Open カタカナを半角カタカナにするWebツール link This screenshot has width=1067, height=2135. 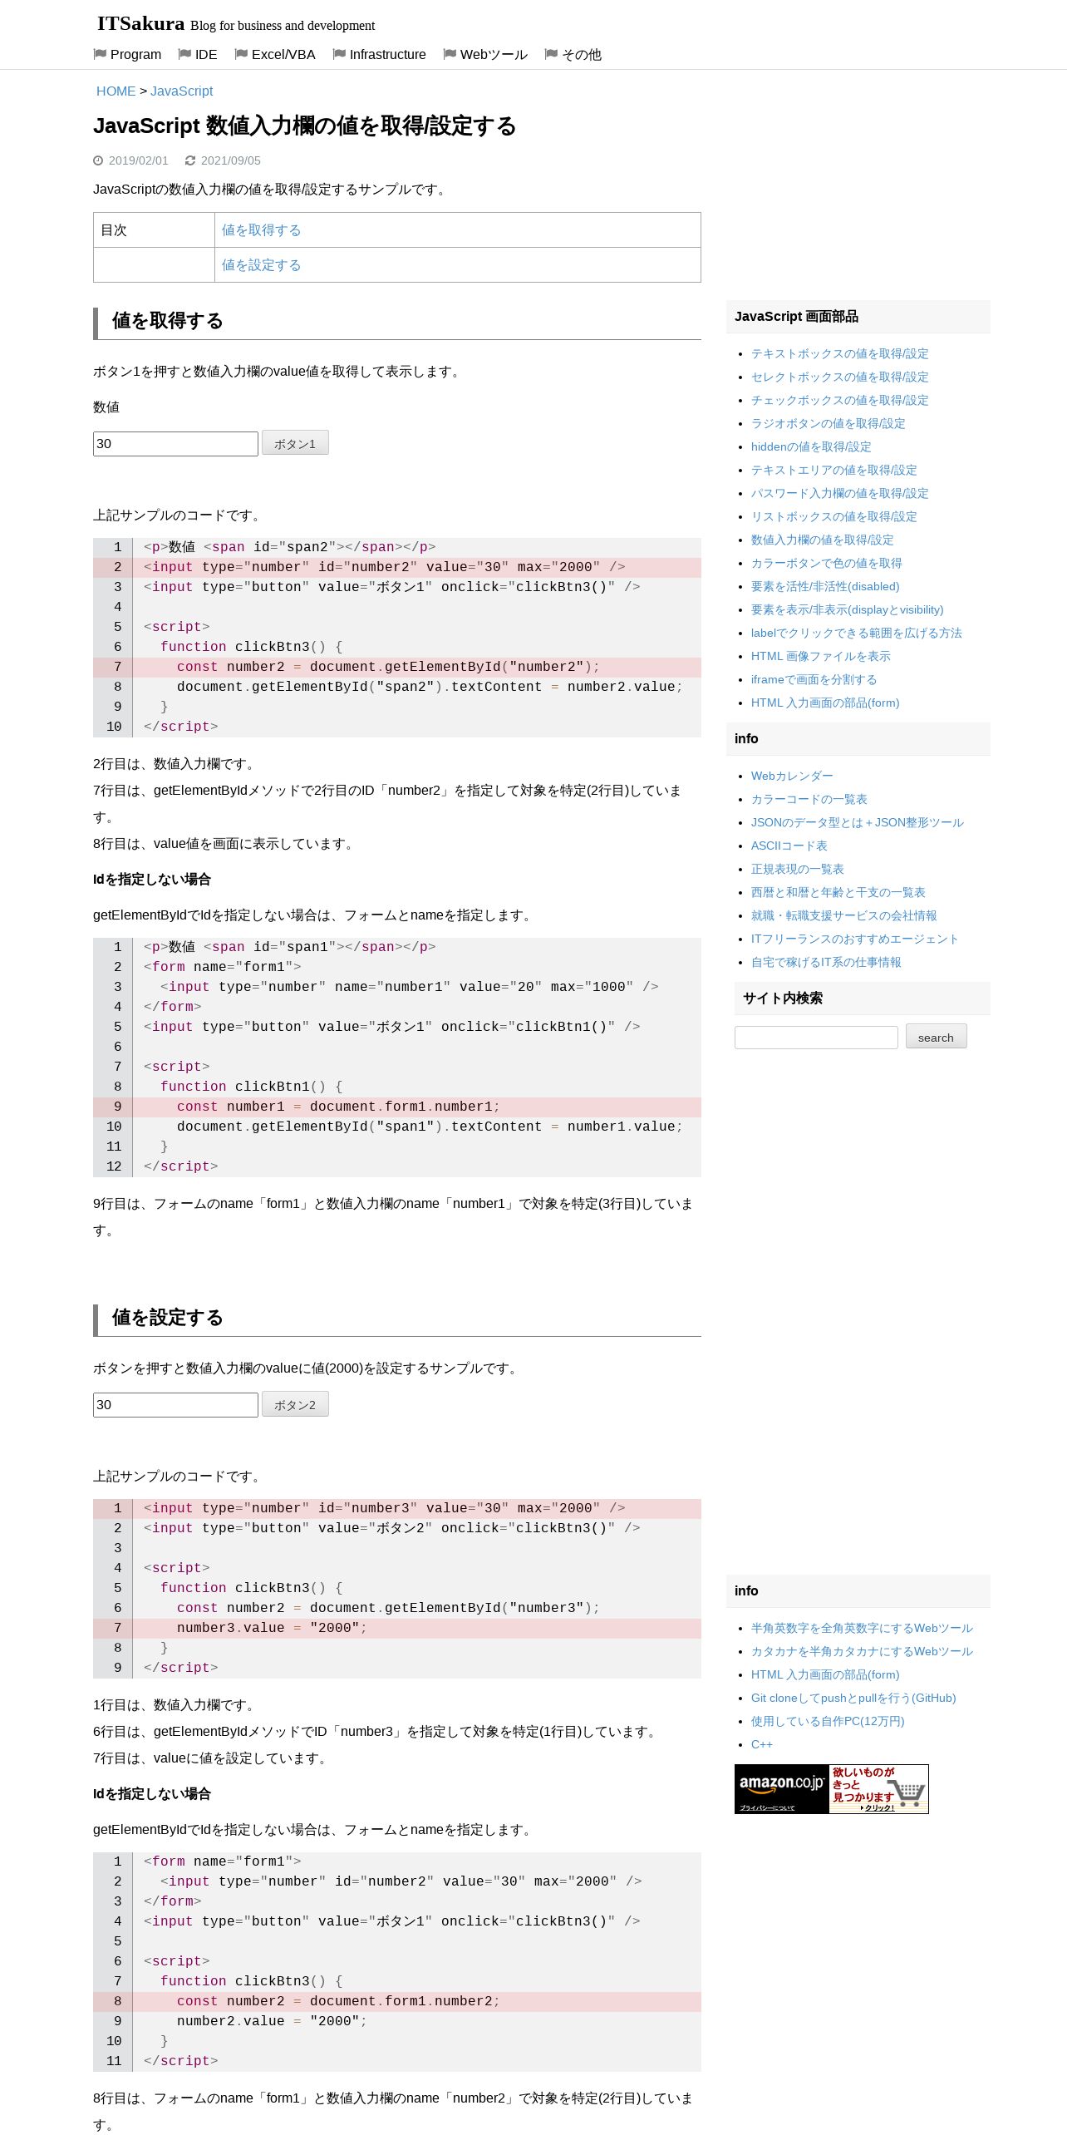[862, 1652]
